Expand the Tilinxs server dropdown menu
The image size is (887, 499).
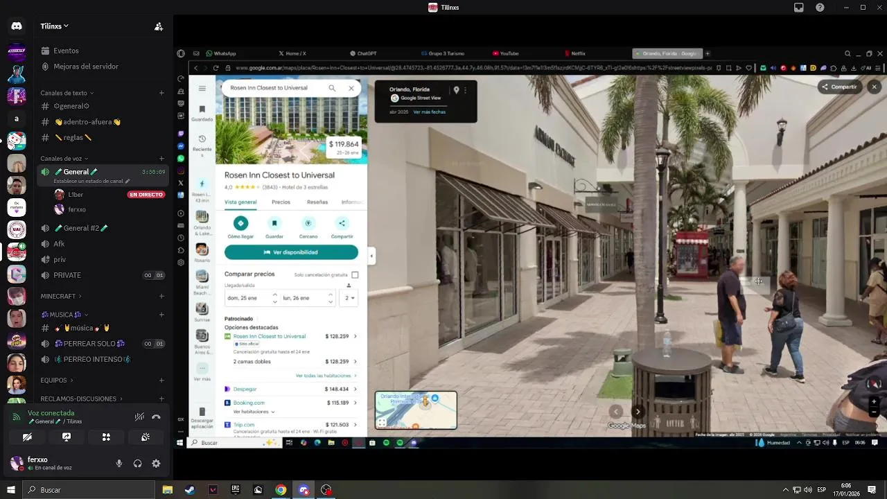(x=55, y=26)
